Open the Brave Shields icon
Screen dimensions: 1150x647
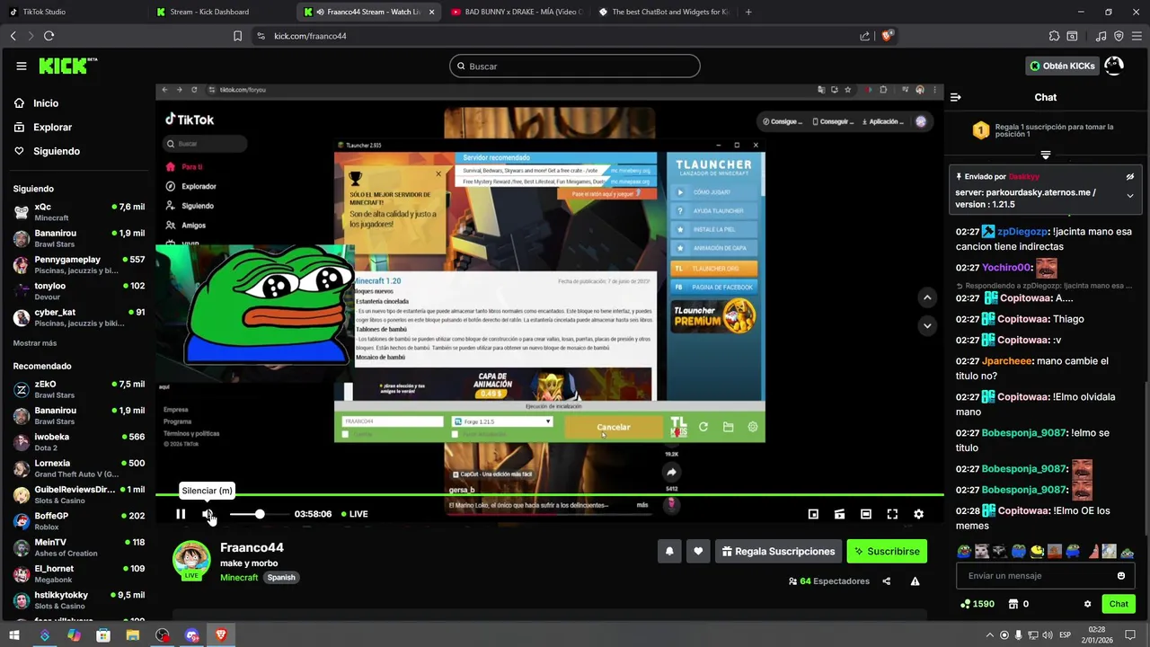tap(888, 36)
